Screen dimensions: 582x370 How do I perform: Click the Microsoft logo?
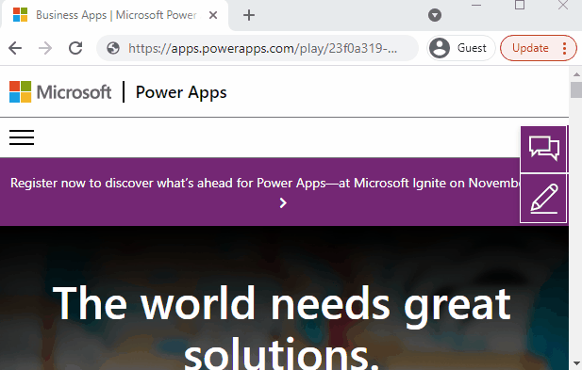tap(60, 92)
